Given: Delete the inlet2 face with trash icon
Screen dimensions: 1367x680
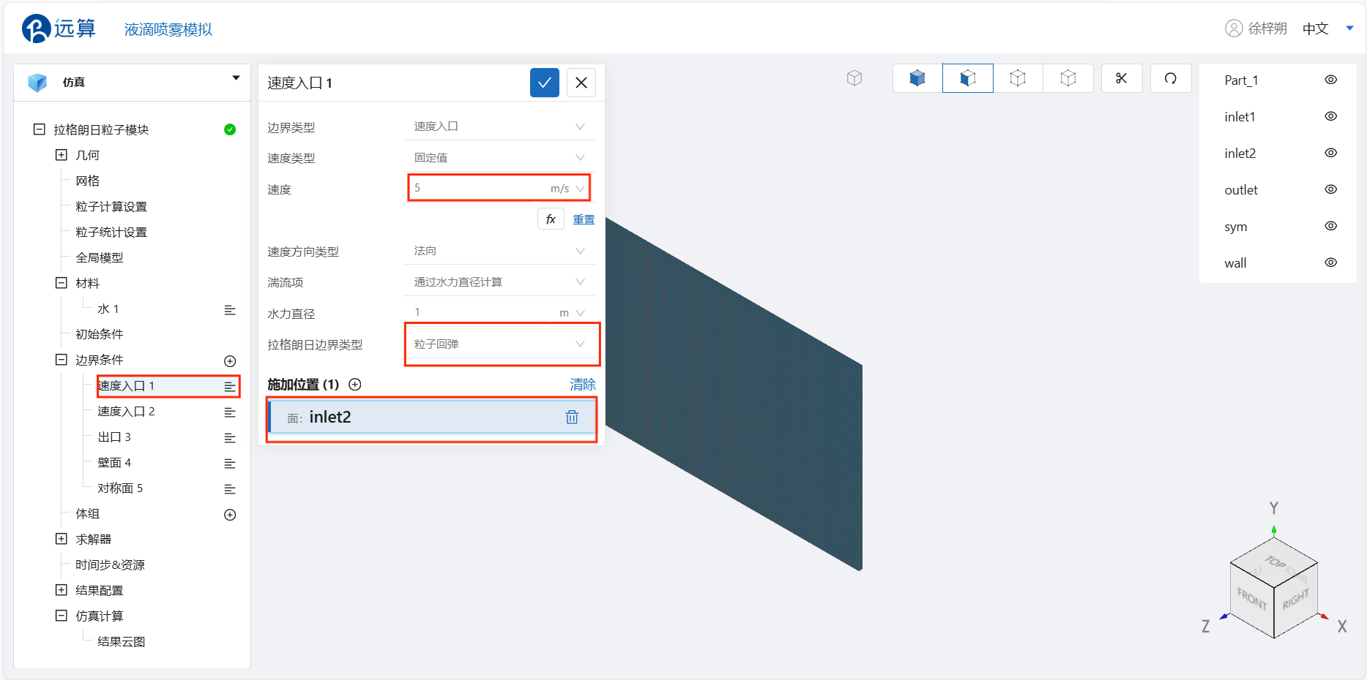Looking at the screenshot, I should [572, 417].
